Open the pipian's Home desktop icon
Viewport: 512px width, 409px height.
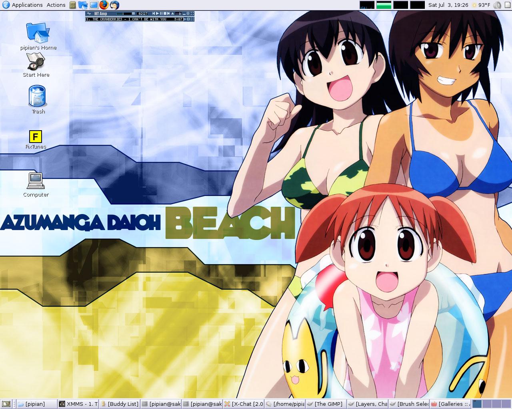(38, 37)
